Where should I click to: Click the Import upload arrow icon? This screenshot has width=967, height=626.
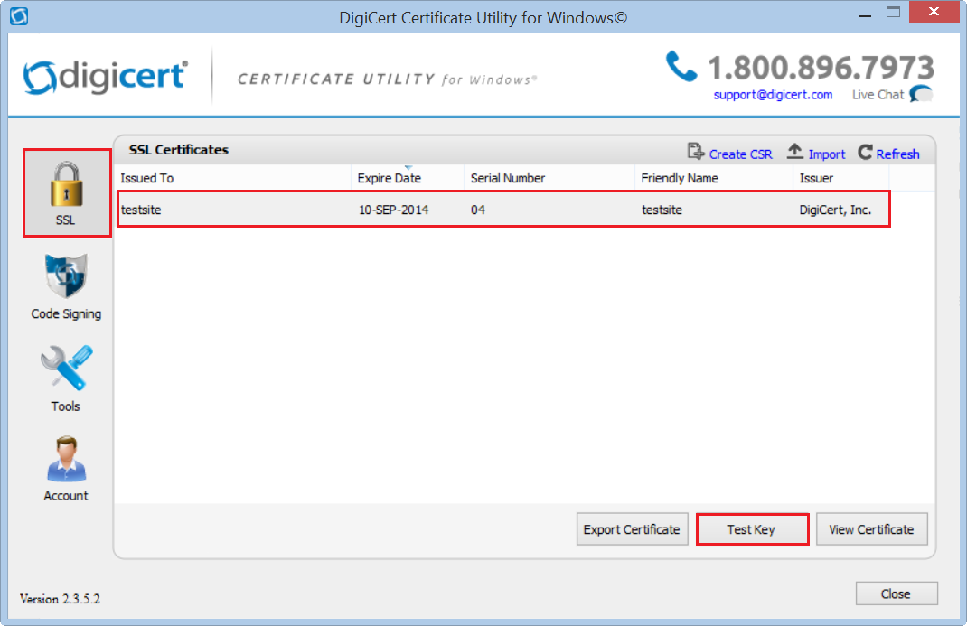pyautogui.click(x=795, y=153)
